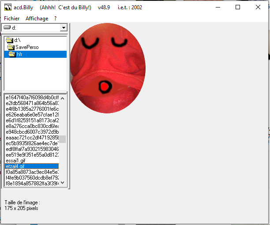Image resolution: width=270 pixels, height=225 pixels.
Task: Open the Affichage menu
Action: click(37, 19)
